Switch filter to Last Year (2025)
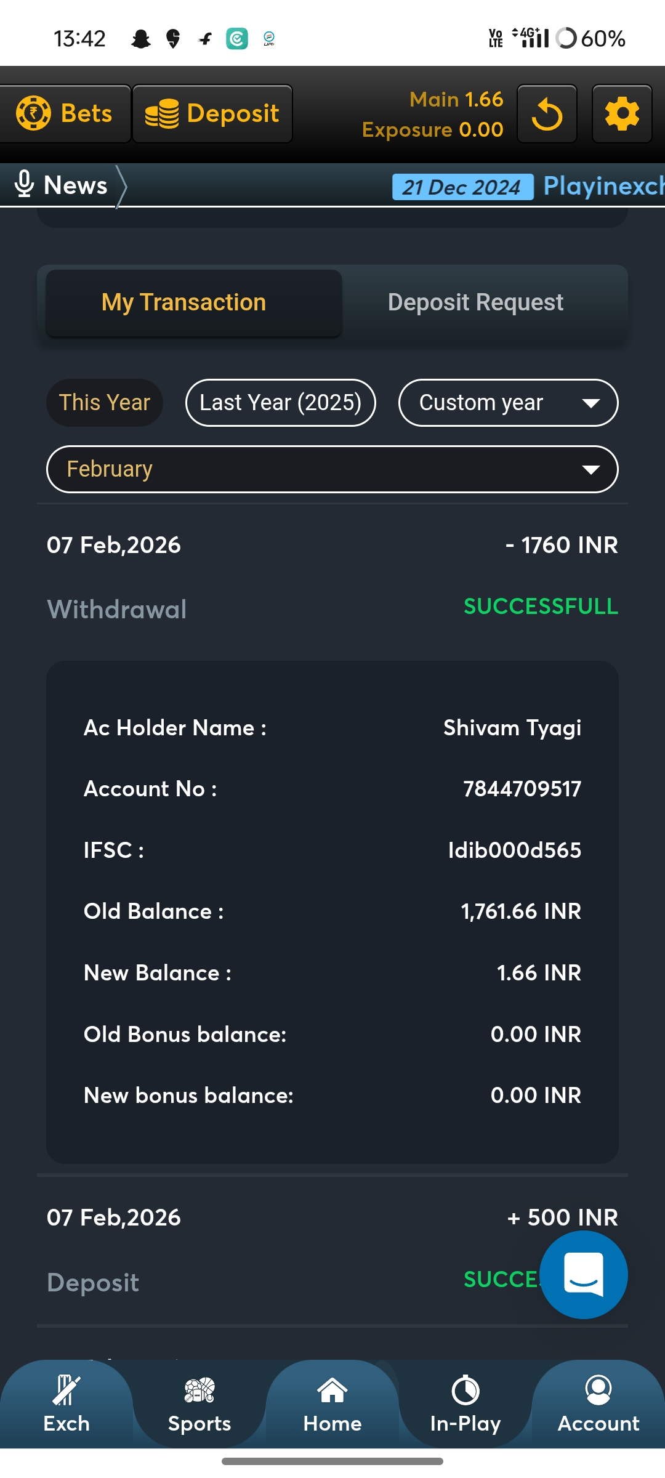 pyautogui.click(x=281, y=403)
